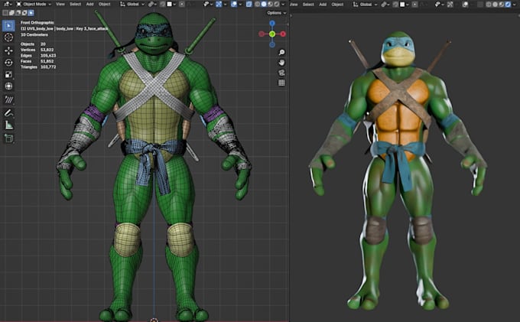Image resolution: width=520 pixels, height=322 pixels.
Task: Select the Measure tool
Action: (x=8, y=125)
